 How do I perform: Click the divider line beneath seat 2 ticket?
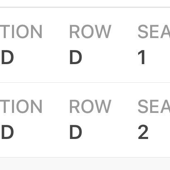(x=85, y=157)
